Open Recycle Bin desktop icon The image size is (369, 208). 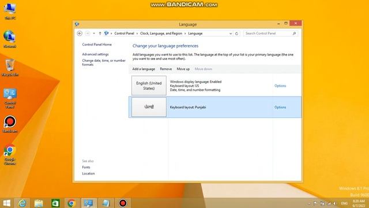(10, 68)
